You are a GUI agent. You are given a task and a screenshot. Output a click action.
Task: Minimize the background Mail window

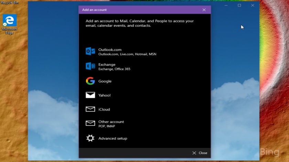click(226, 5)
